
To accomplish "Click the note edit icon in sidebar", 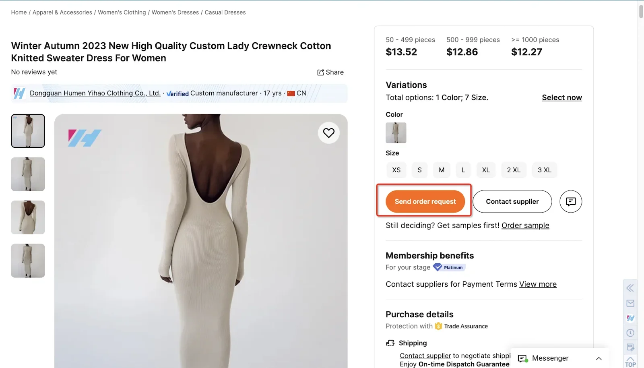I will pos(630,347).
